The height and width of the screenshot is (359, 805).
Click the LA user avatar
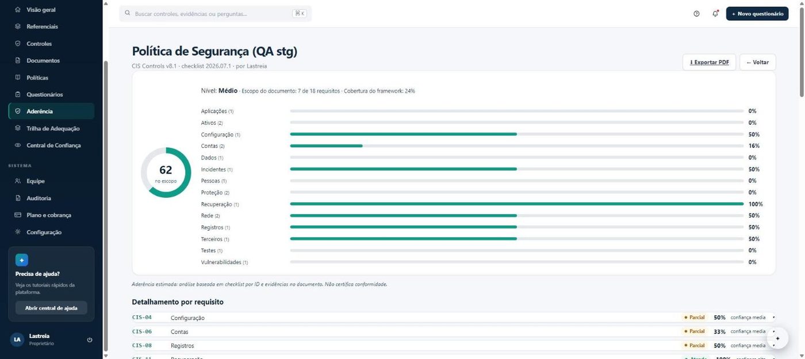[x=17, y=339]
